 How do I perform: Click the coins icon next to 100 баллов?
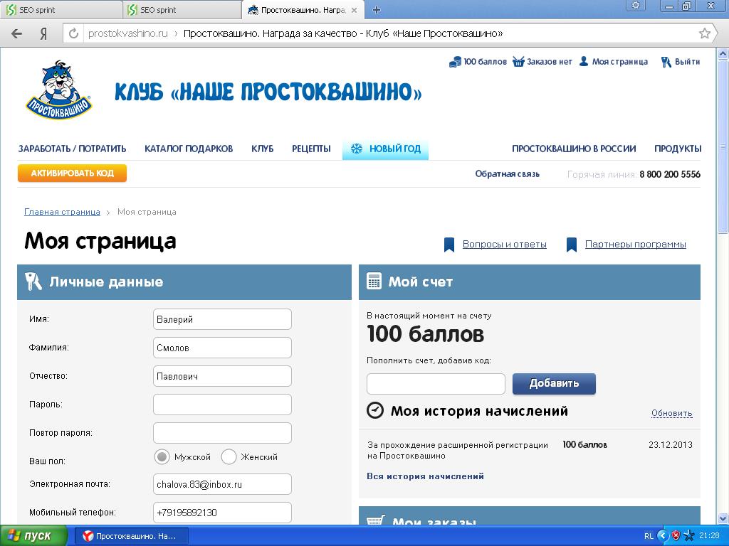pos(455,62)
